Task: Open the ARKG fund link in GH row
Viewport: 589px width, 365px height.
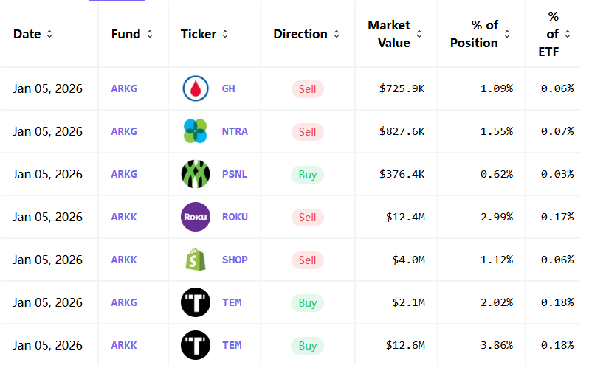Action: pos(124,89)
